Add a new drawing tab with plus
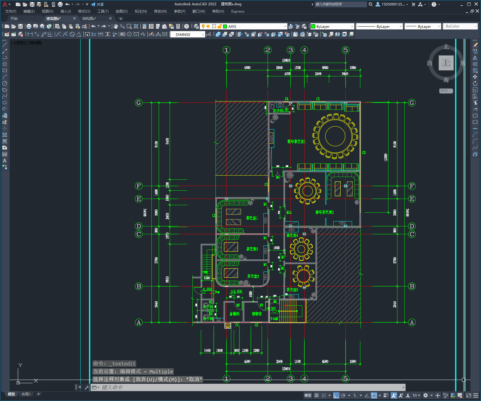Image resolution: width=481 pixels, height=401 pixels. click(121, 19)
